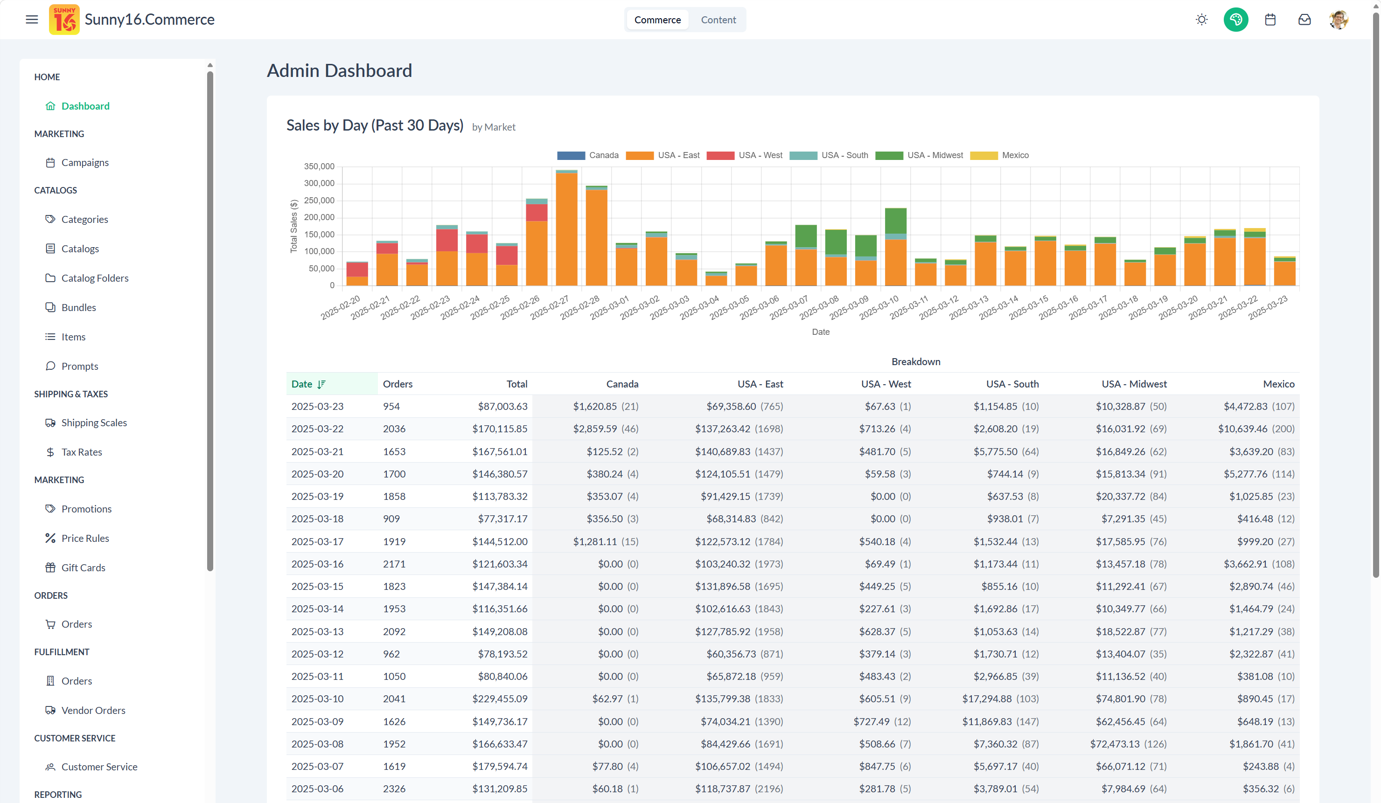The width and height of the screenshot is (1381, 803).
Task: Open Vendor Orders in sidebar
Action: pyautogui.click(x=93, y=710)
